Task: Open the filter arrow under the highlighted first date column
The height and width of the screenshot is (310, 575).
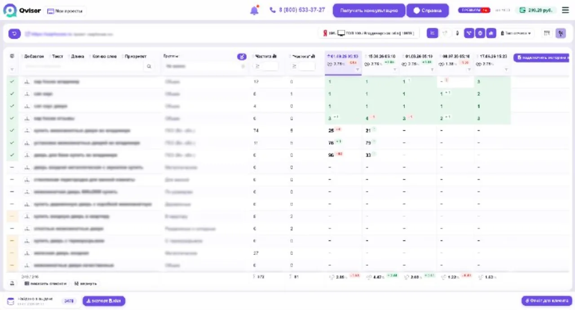Action: coord(358,70)
